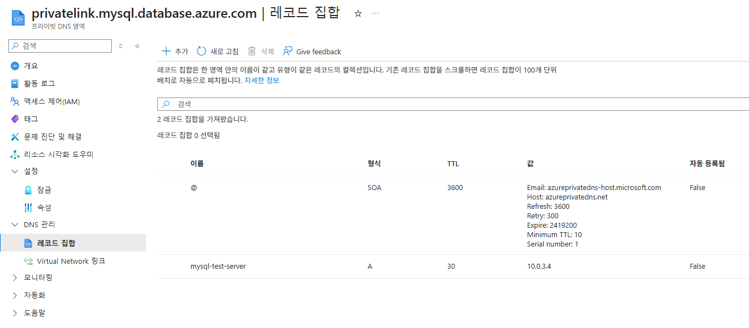
Task: Click the 태그 tag icon
Action: [15, 119]
